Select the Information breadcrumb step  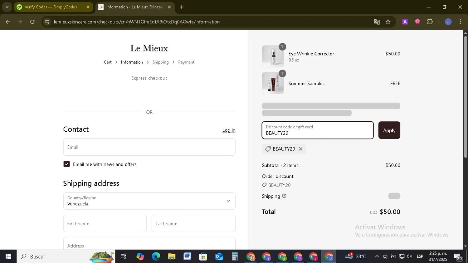point(132,62)
